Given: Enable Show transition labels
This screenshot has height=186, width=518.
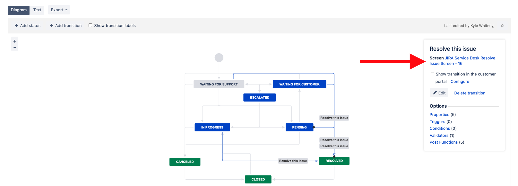Looking at the screenshot, I should [90, 25].
